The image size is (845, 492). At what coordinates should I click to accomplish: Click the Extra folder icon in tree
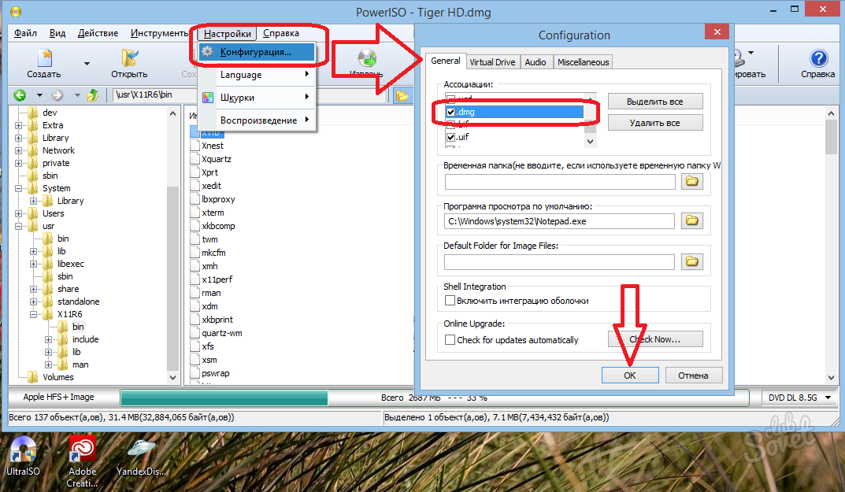pyautogui.click(x=33, y=125)
